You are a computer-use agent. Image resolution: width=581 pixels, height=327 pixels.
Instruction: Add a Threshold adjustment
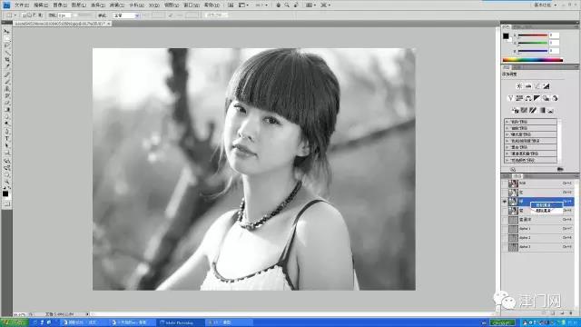533,110
